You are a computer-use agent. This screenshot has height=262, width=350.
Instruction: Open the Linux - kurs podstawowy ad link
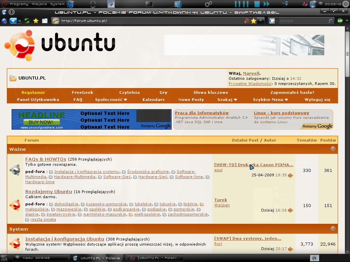coord(282,113)
